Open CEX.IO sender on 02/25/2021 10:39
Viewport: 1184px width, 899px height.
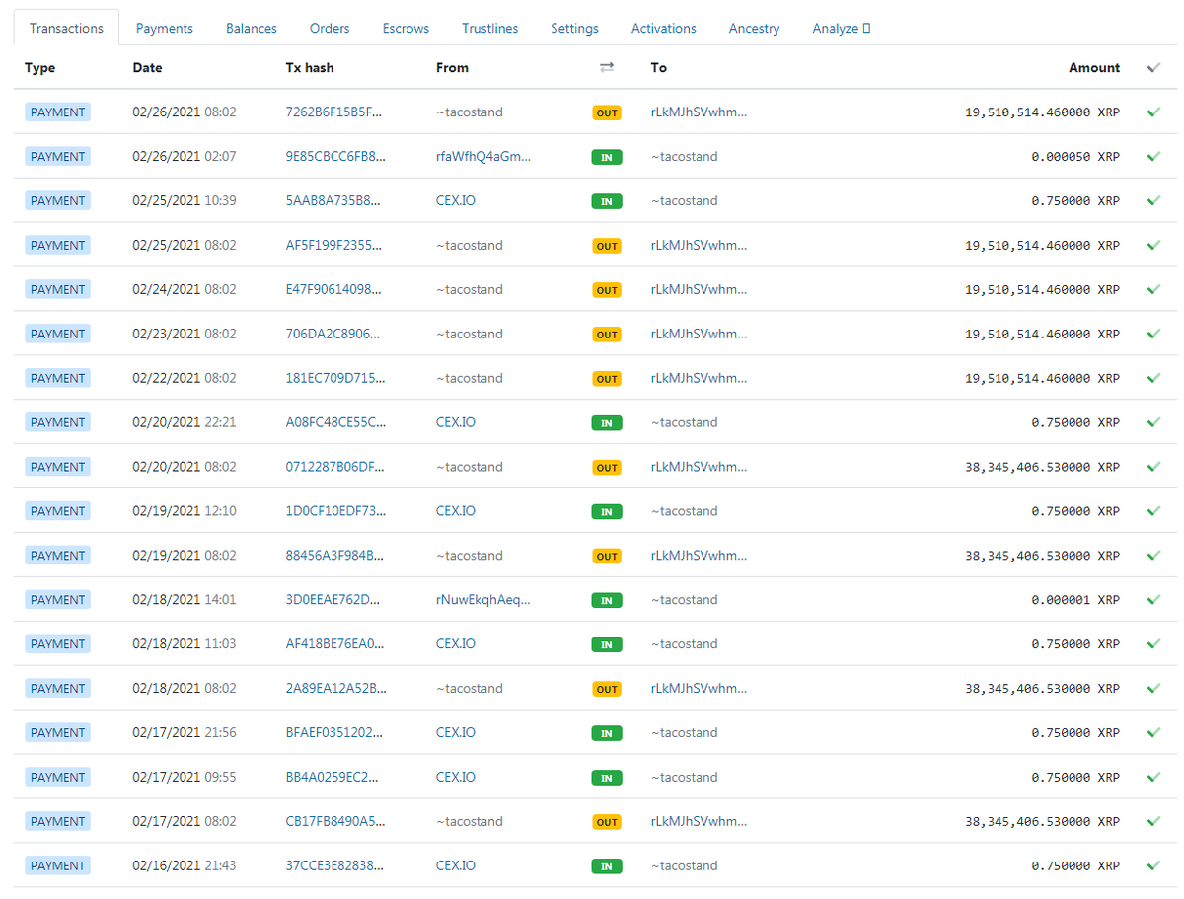click(455, 201)
